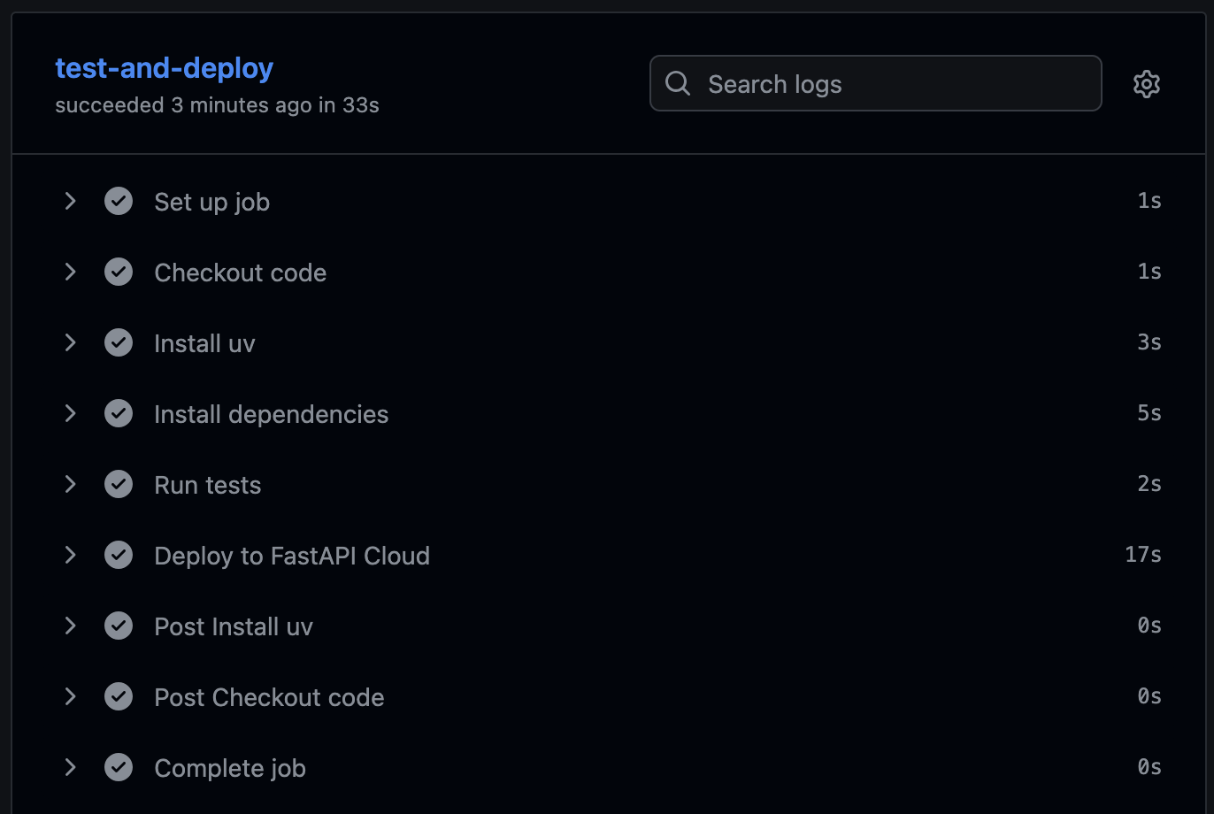This screenshot has width=1214, height=814.
Task: Click the success check icon for Post Checkout code
Action: point(119,696)
